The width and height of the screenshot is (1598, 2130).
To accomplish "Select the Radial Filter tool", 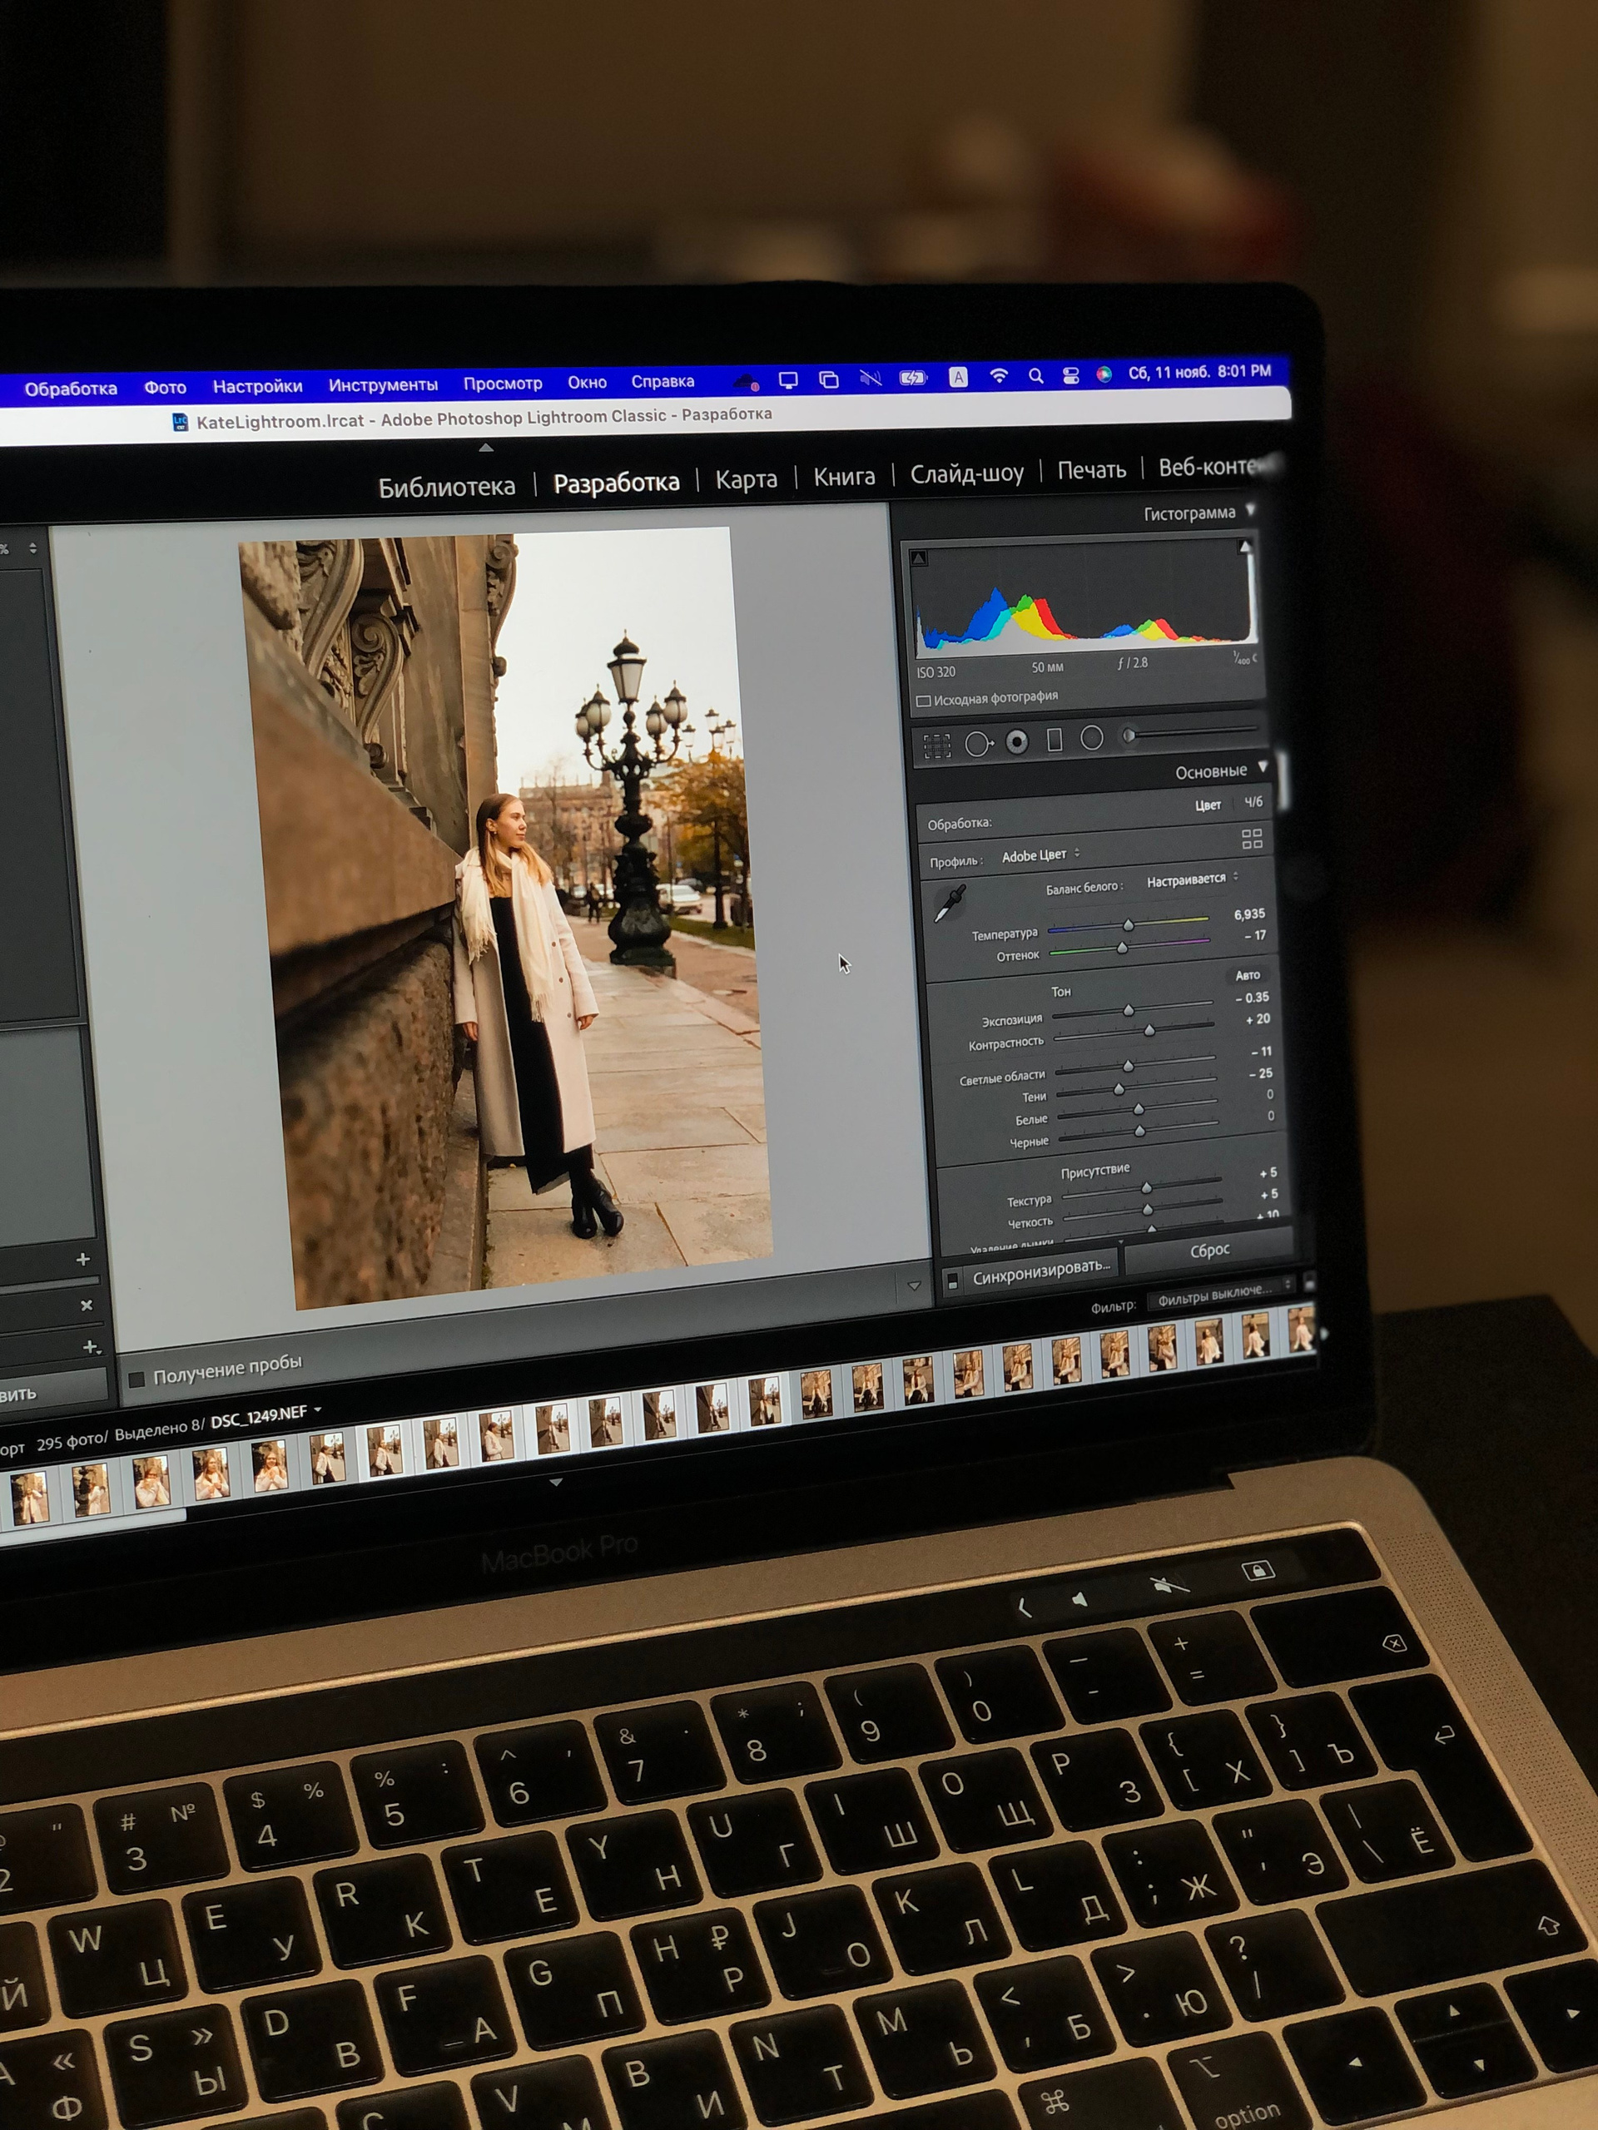I will pyautogui.click(x=1091, y=738).
